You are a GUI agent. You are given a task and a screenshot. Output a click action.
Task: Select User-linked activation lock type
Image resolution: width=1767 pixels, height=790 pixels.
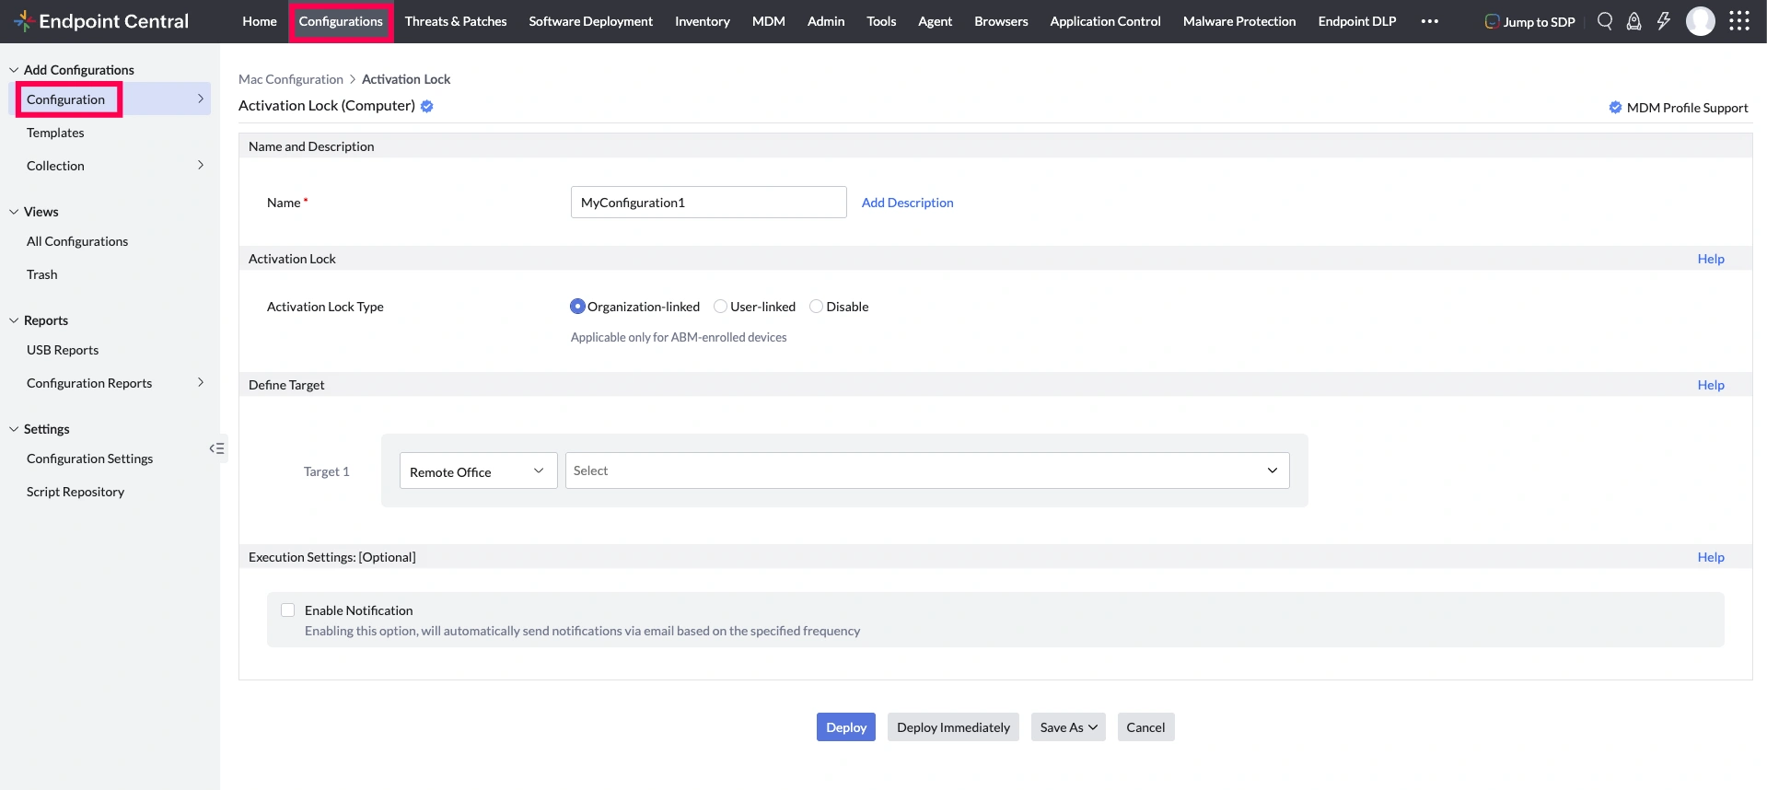coord(720,307)
